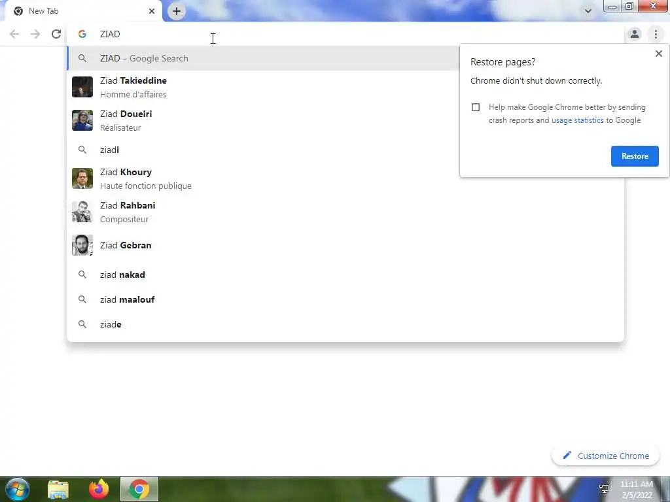Close the New Tab tab
The width and height of the screenshot is (670, 502).
pos(152,11)
